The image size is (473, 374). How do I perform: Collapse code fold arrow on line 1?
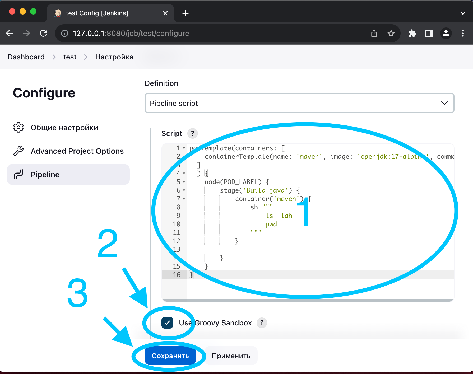(x=184, y=148)
